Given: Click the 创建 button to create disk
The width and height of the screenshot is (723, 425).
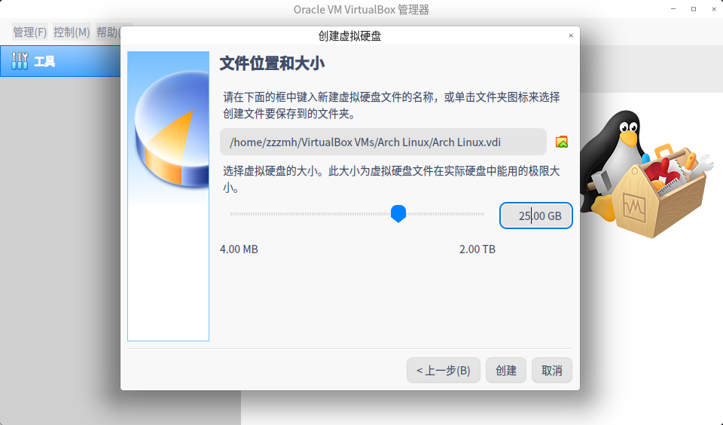Looking at the screenshot, I should (x=506, y=370).
